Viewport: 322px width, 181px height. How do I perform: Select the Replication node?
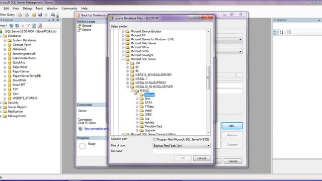click(x=15, y=112)
